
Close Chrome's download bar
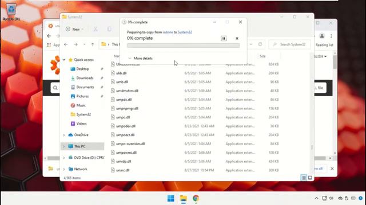click(332, 169)
